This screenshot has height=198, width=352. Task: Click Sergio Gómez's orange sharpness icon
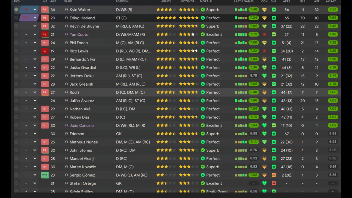(274, 175)
